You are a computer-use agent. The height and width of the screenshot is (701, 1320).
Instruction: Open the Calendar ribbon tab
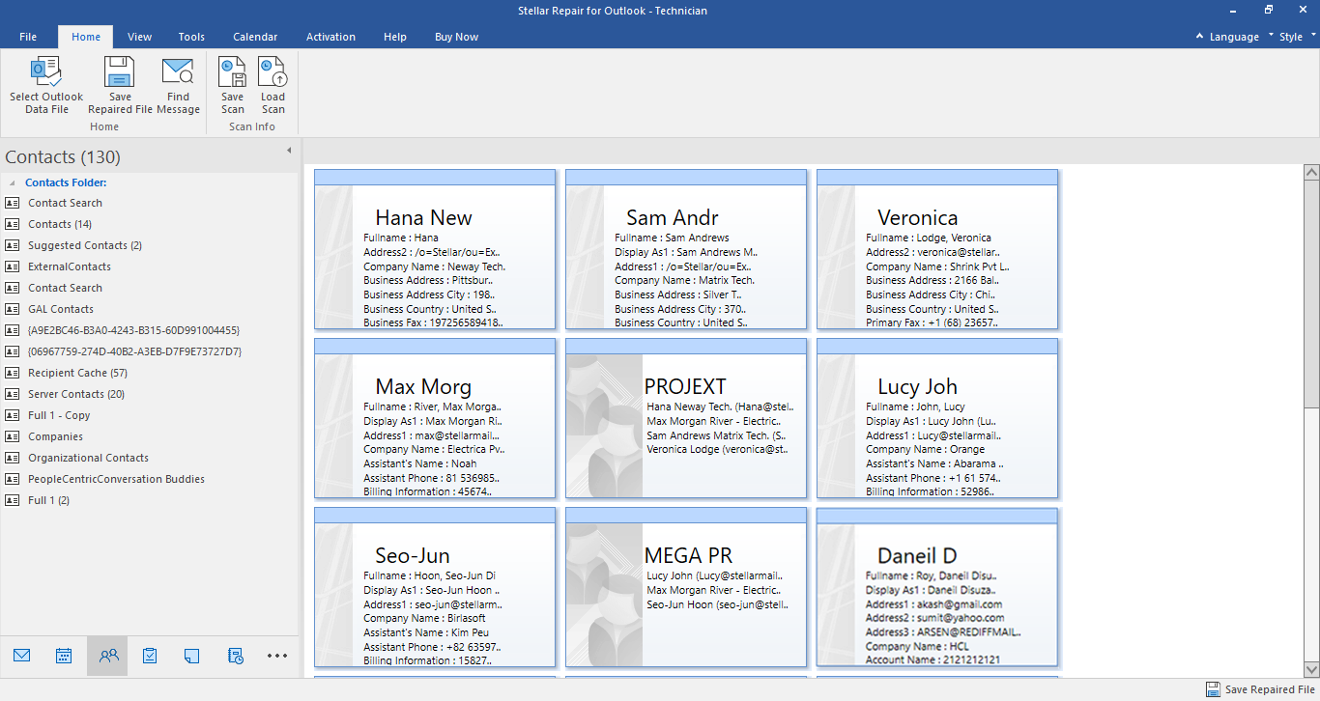[256, 37]
